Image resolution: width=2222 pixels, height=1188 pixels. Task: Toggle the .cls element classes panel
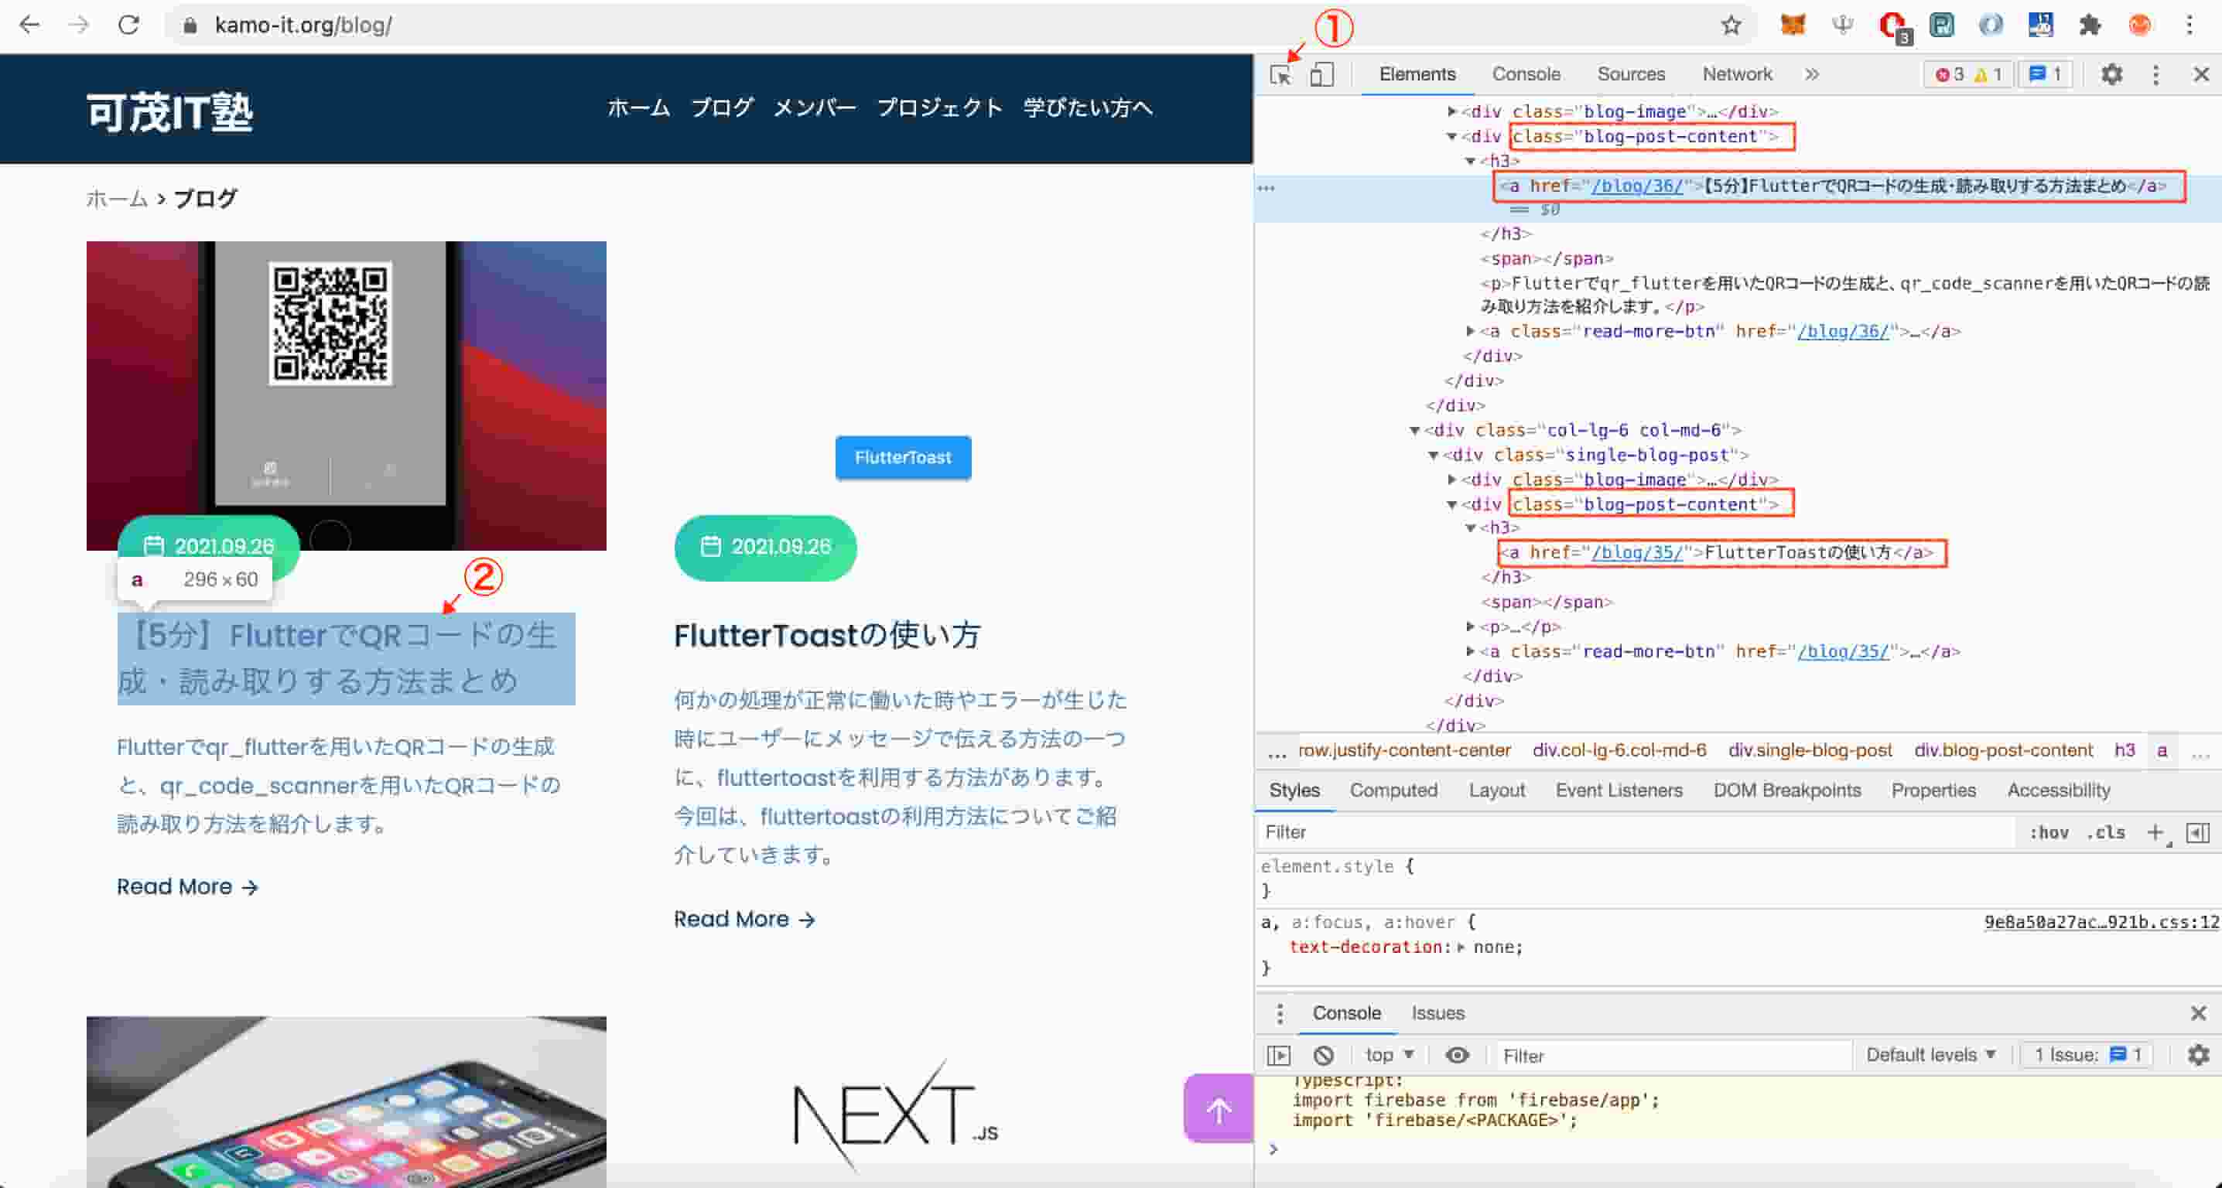(2105, 833)
